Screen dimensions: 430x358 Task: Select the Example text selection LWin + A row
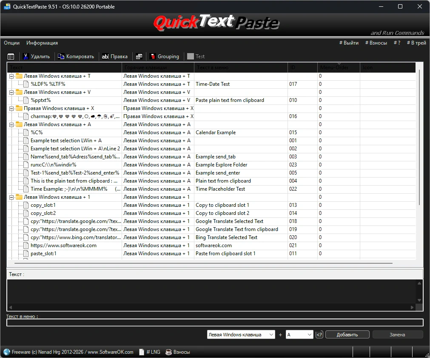tap(211, 141)
